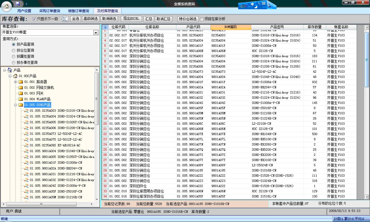Click product icon of 01.005.0235A073 tree node
The height and width of the screenshot is (222, 370).
[x=26, y=134]
